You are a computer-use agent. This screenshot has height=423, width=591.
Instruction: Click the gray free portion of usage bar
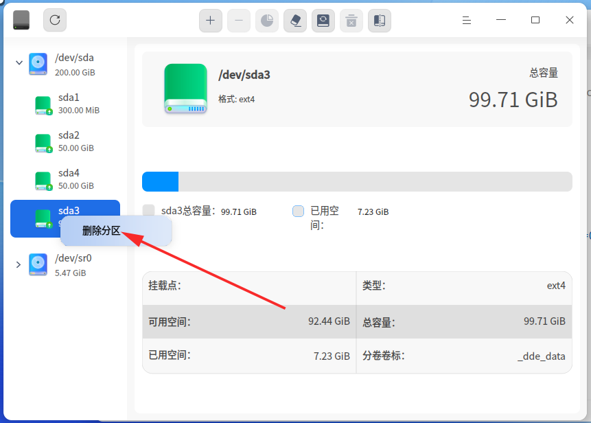point(375,182)
